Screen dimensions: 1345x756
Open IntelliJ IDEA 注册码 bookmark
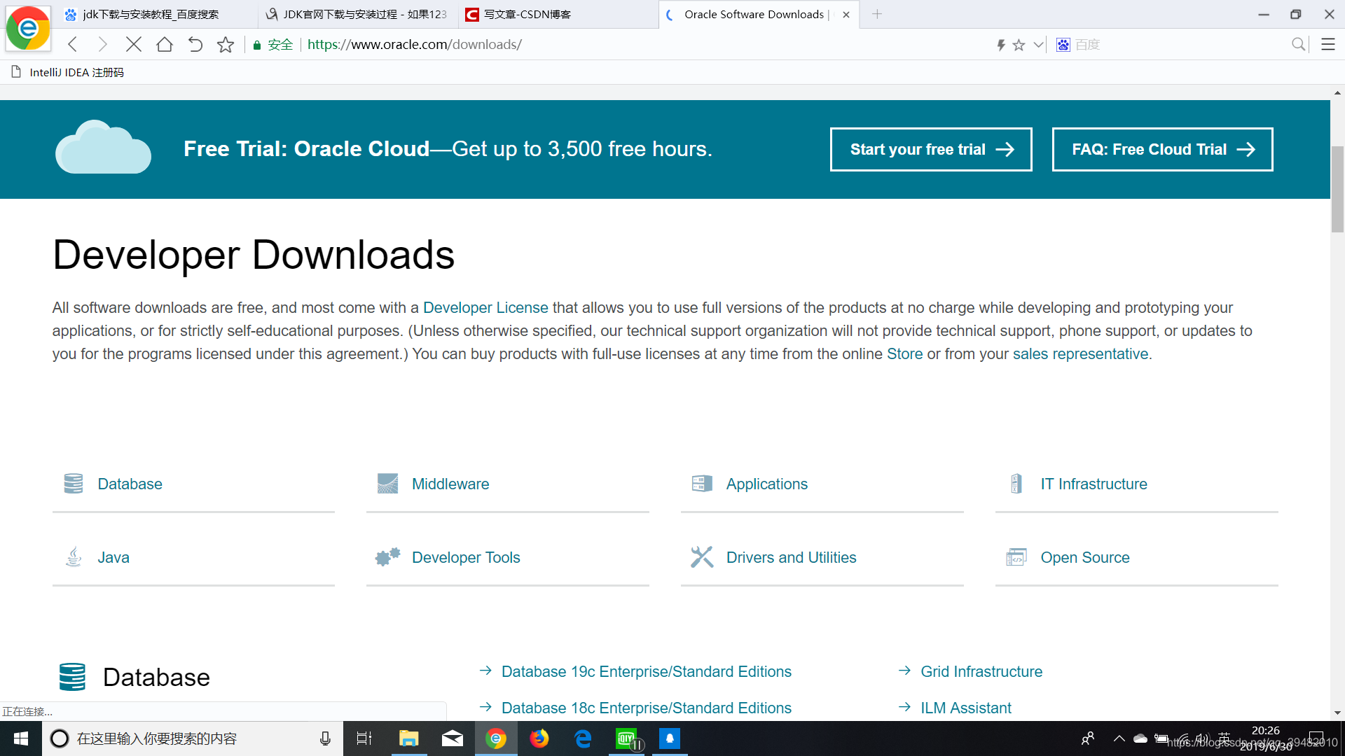pos(68,72)
